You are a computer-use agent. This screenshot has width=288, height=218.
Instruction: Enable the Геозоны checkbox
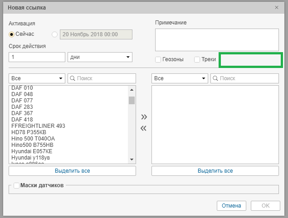pyautogui.click(x=158, y=59)
